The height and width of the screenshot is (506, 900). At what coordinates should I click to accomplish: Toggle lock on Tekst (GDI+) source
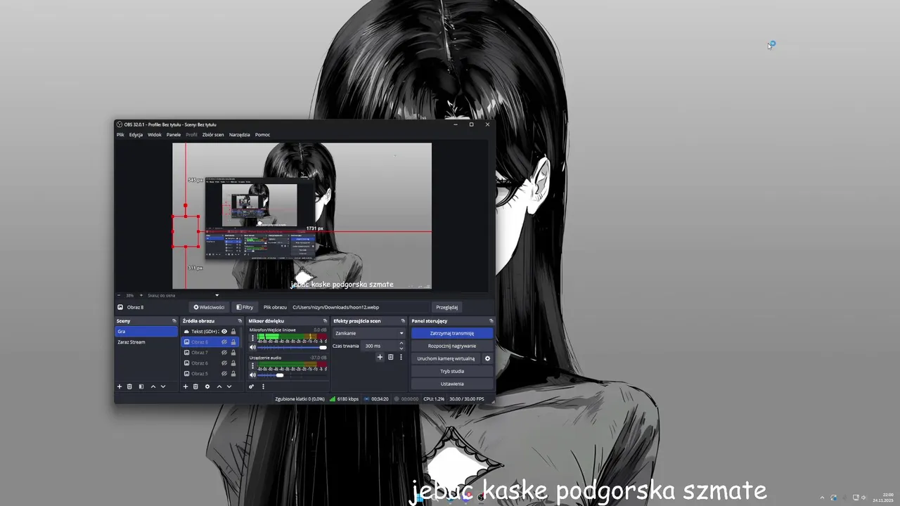click(x=233, y=332)
